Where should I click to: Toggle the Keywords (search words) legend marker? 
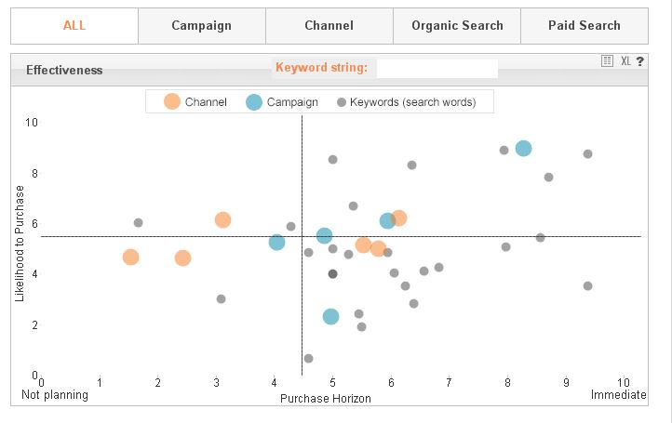342,102
